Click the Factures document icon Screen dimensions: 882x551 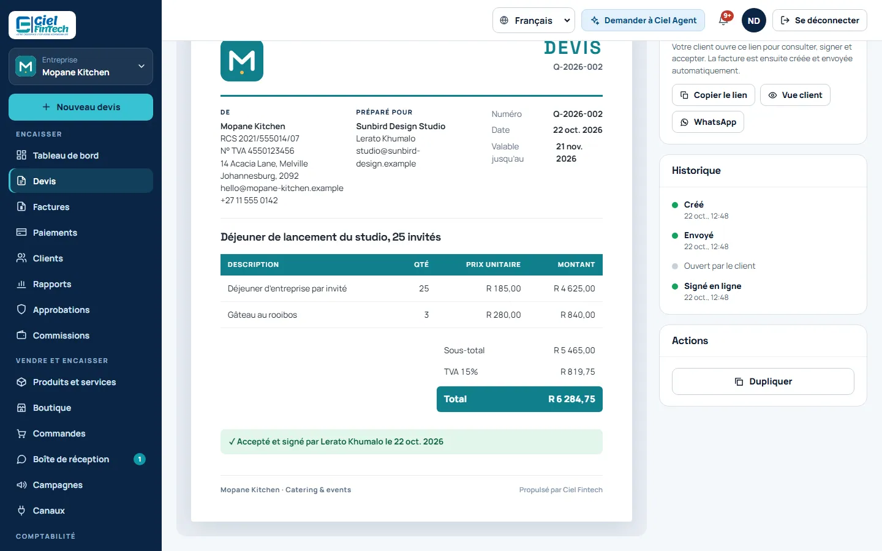[21, 206]
